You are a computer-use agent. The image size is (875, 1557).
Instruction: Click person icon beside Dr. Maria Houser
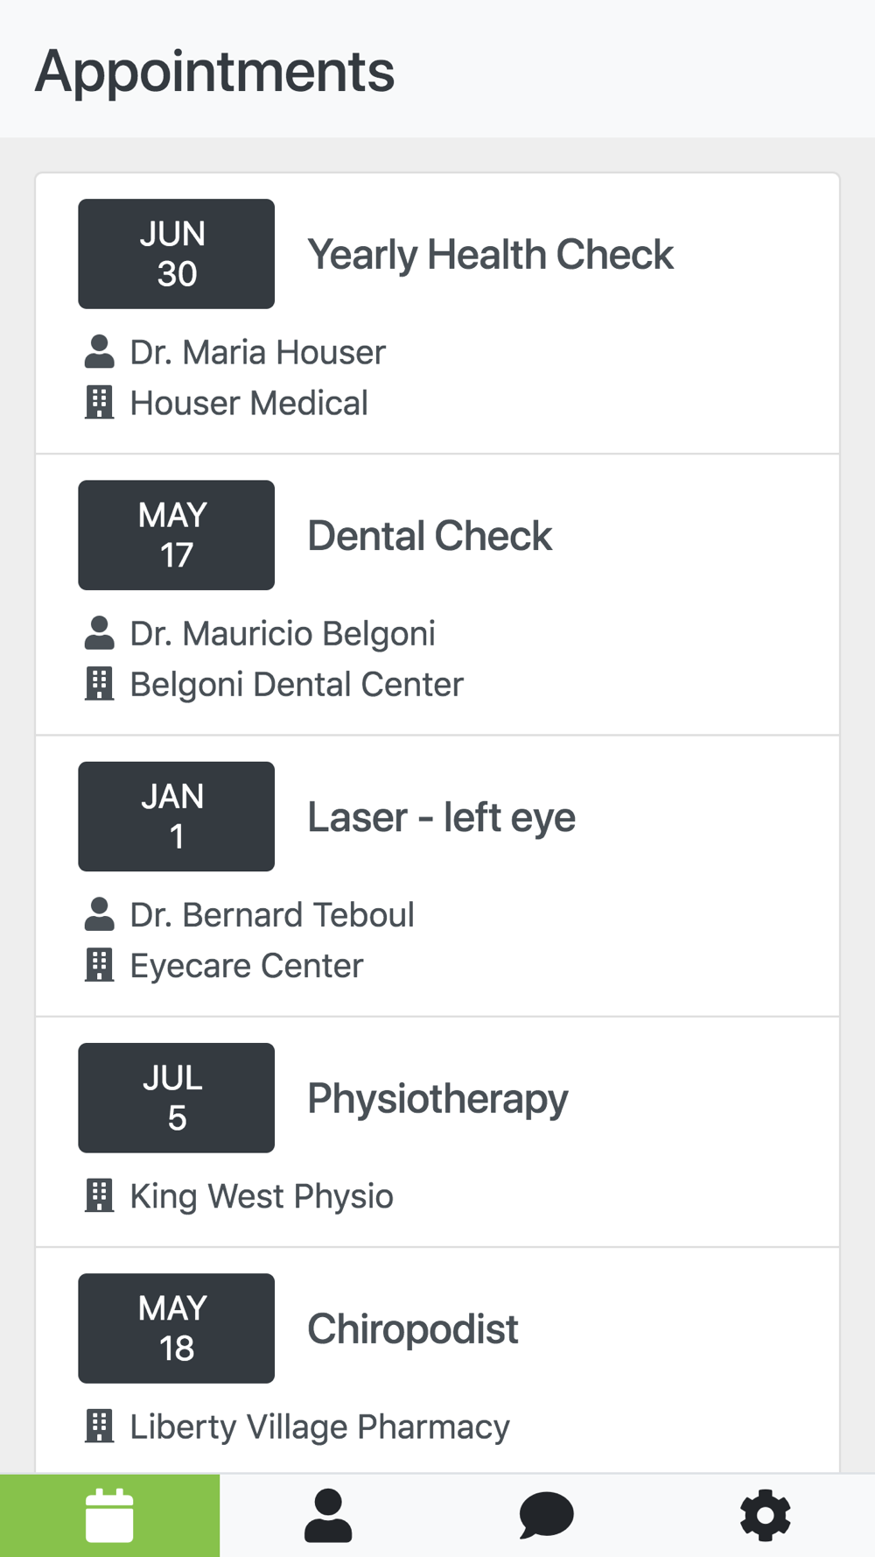pos(100,352)
